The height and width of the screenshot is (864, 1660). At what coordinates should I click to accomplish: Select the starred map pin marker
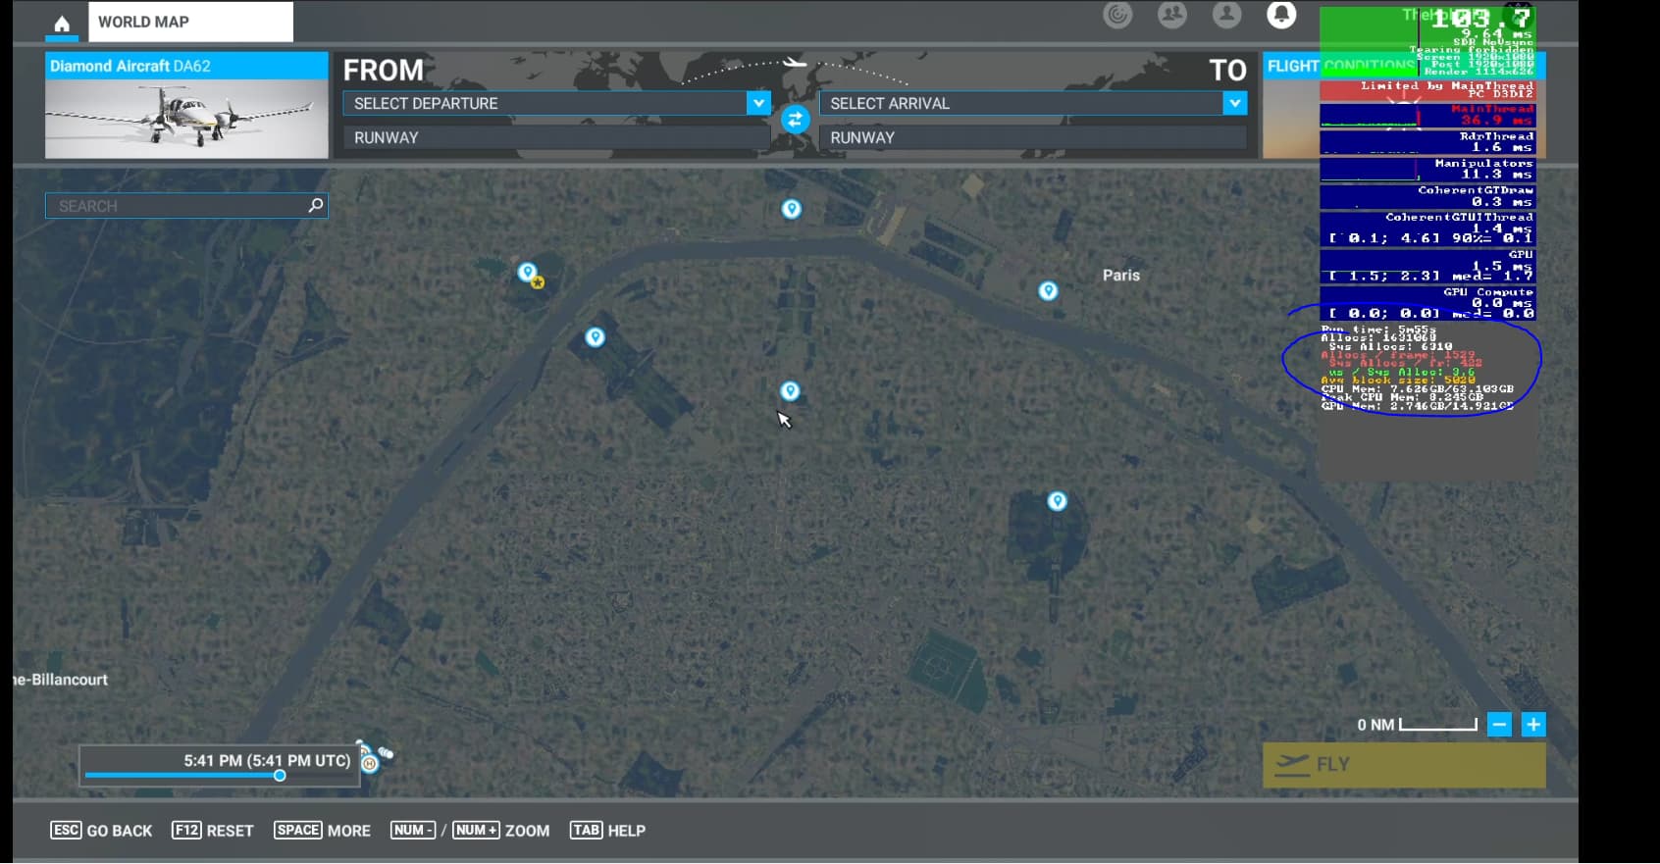pyautogui.click(x=530, y=274)
